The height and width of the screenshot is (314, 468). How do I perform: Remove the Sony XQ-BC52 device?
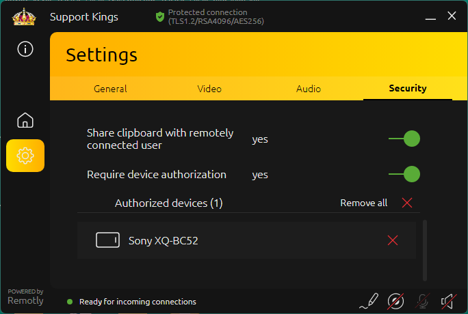click(x=393, y=240)
